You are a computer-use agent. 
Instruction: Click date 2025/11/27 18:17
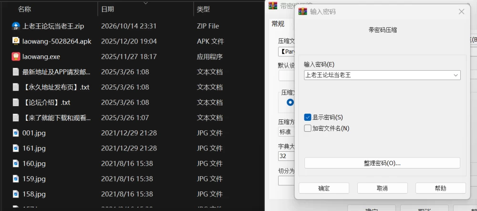tap(129, 57)
